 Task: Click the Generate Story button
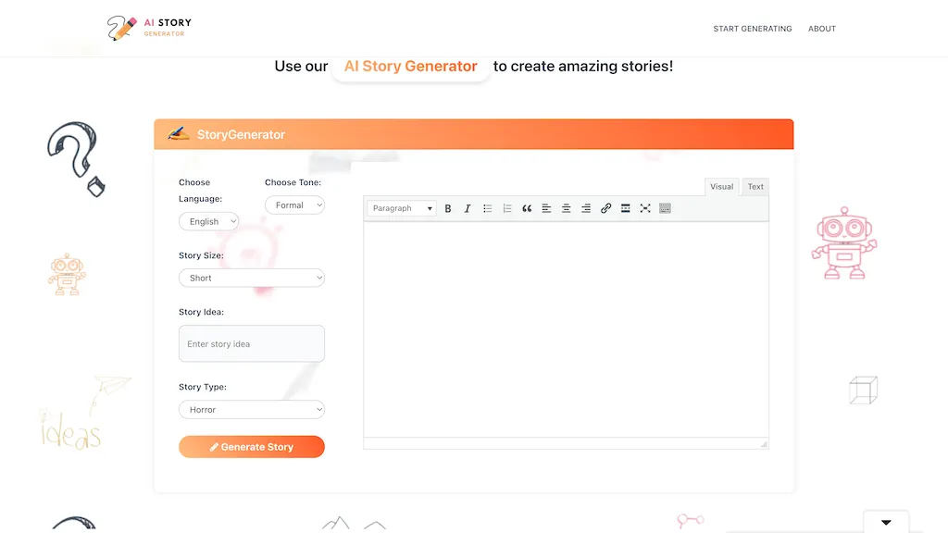click(252, 447)
